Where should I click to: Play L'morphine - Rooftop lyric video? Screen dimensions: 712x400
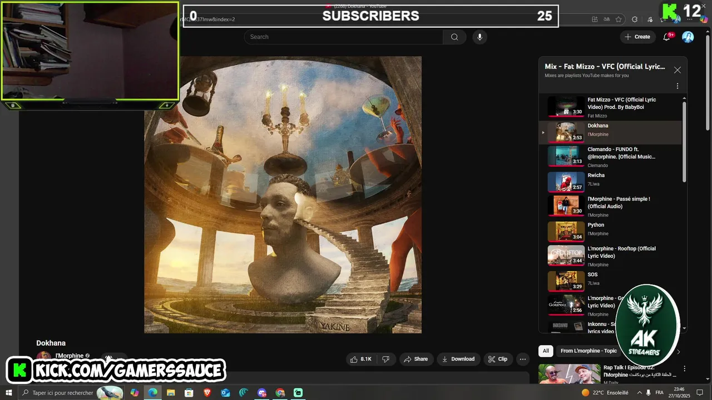point(610,256)
